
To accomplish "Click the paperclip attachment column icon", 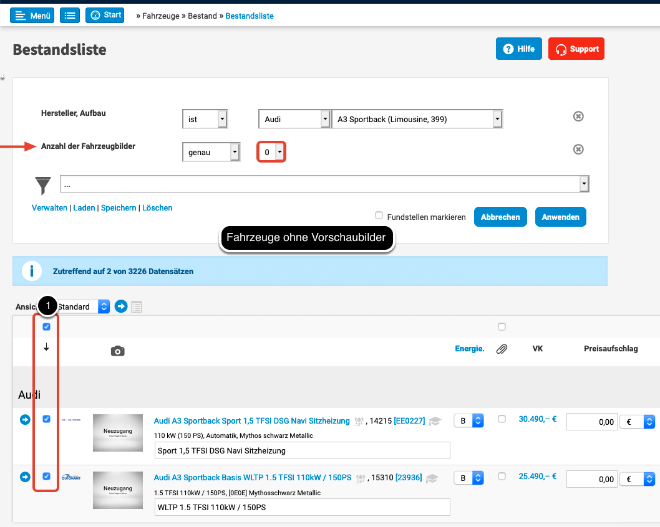I will coord(502,349).
